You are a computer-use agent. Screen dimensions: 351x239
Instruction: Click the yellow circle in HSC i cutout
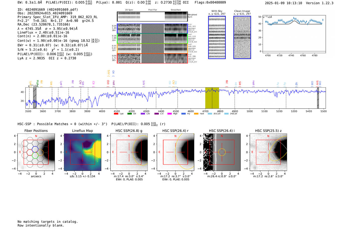(222, 152)
